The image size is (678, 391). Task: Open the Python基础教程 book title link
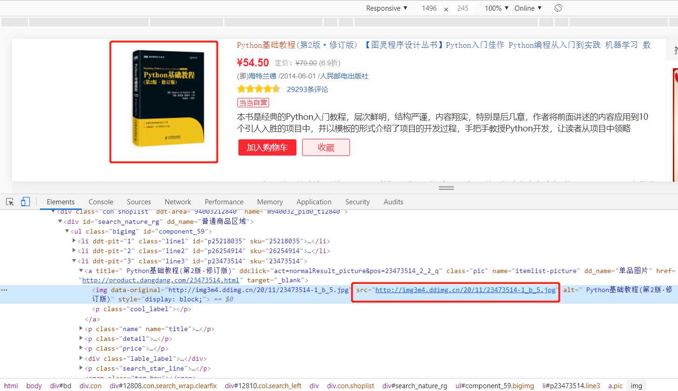pyautogui.click(x=443, y=45)
